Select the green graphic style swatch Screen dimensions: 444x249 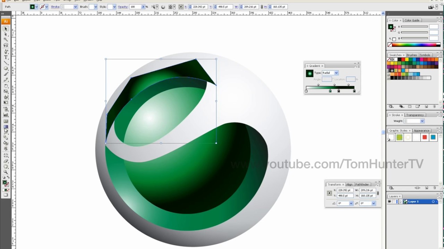point(399,138)
